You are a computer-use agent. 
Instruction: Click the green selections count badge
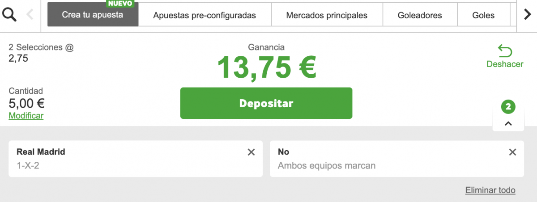click(x=508, y=107)
